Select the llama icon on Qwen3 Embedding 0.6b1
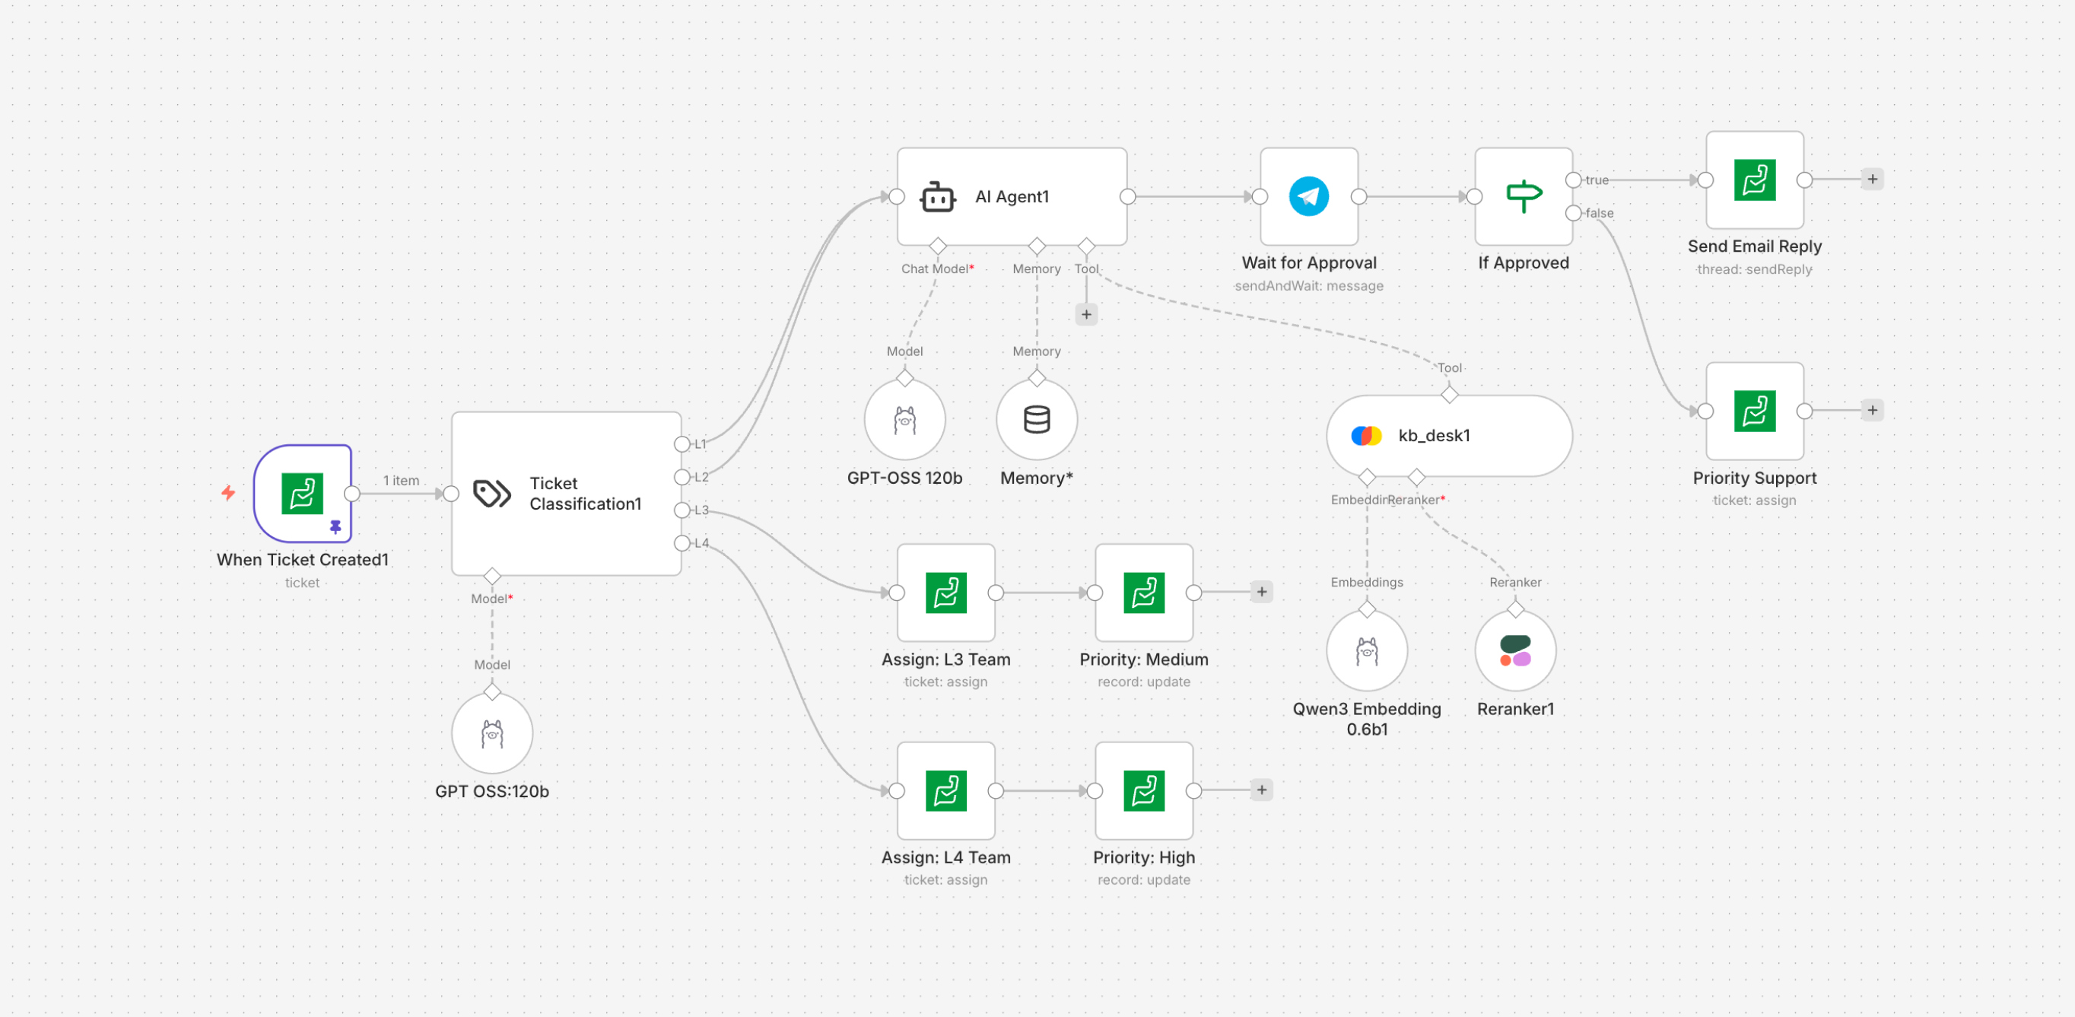2075x1017 pixels. pyautogui.click(x=1367, y=649)
